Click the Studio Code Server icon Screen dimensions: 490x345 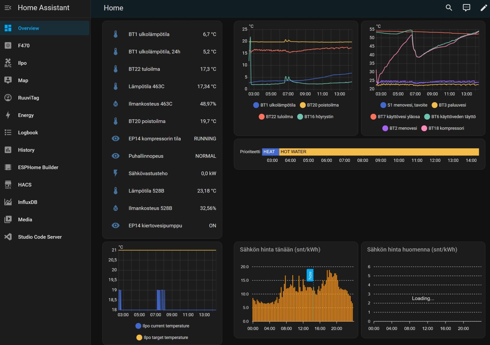[8, 237]
